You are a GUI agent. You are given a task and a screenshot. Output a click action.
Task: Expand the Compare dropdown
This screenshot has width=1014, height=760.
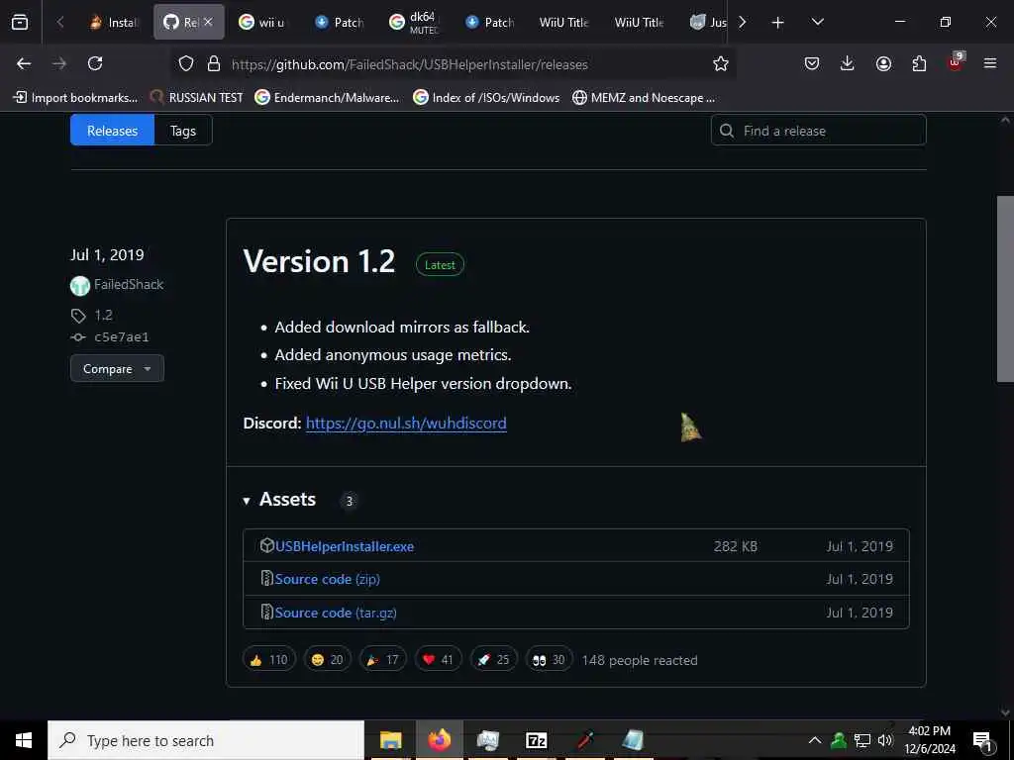[117, 368]
